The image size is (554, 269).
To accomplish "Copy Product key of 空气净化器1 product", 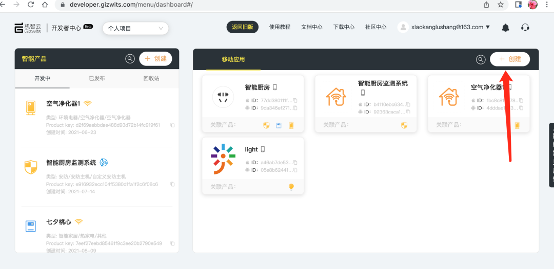I will 172,125.
